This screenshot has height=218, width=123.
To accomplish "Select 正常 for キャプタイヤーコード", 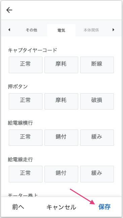I will click(26, 65).
